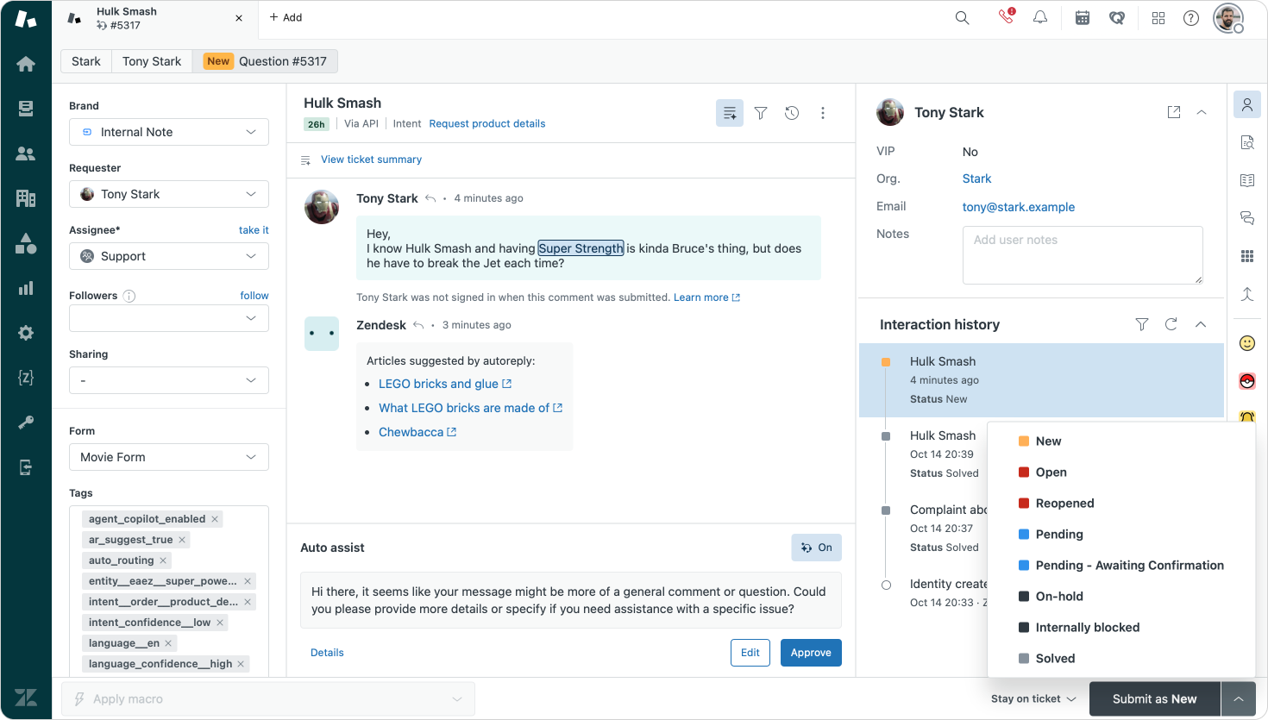Approve the auto assist reply
Screen dimensions: 1268x720
pyautogui.click(x=811, y=653)
